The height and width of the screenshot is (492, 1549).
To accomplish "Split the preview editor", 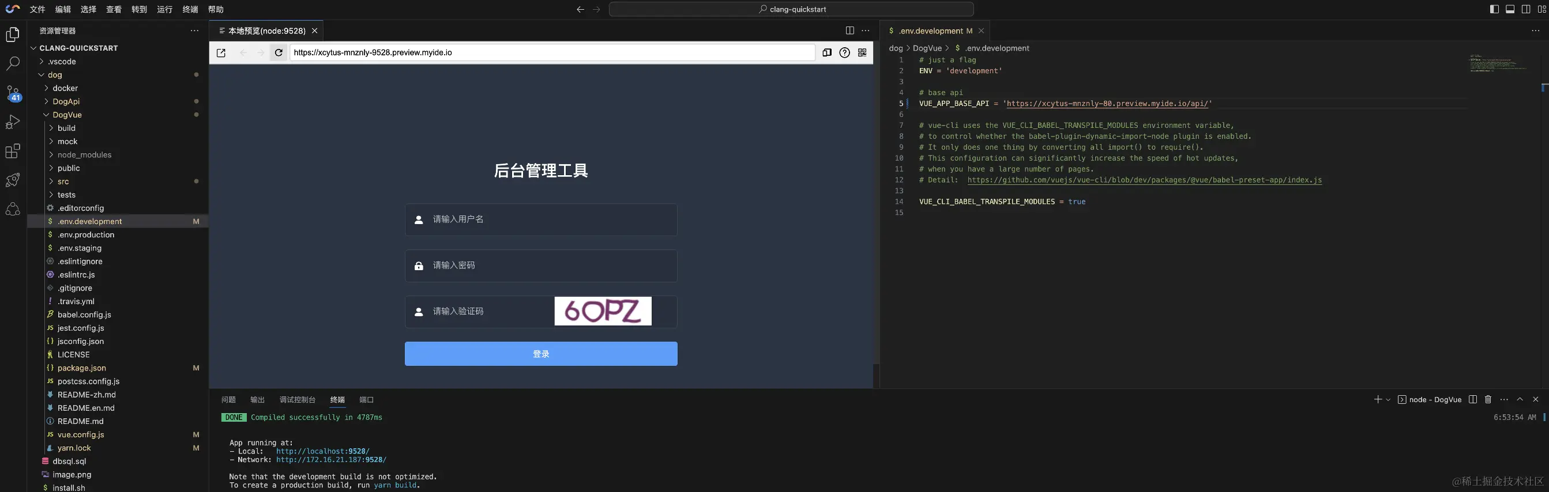I will pos(849,31).
